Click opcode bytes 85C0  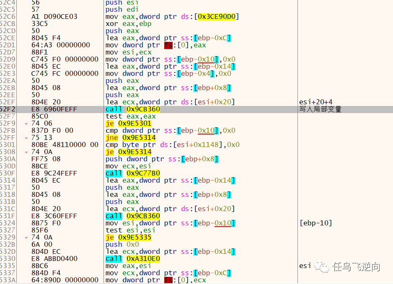click(40, 116)
